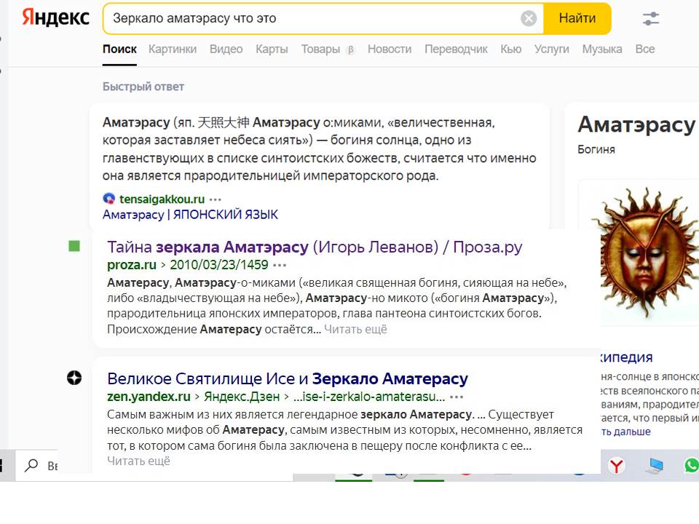Screen dimensions: 699x524
Task: Click the Найти search button
Action: click(x=577, y=18)
